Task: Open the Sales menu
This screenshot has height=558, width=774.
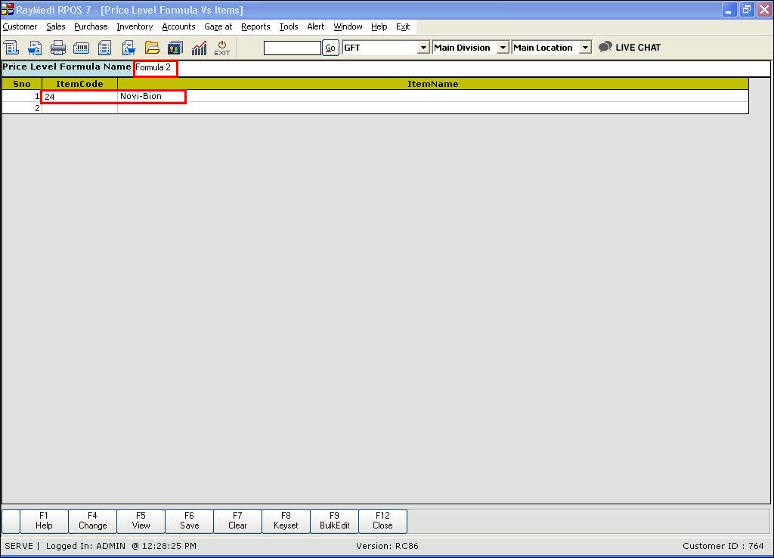Action: [x=56, y=26]
